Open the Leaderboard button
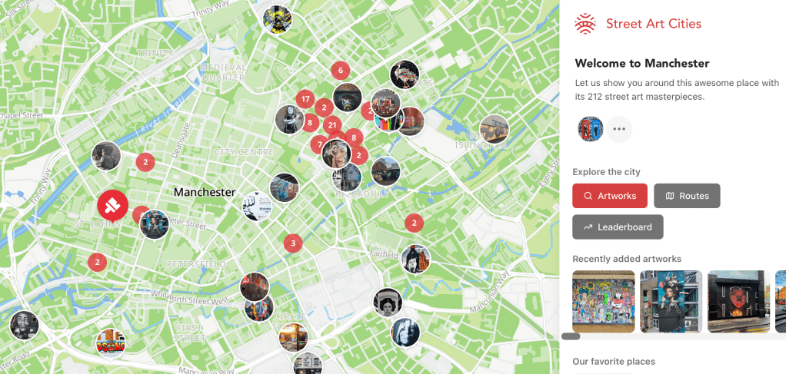 click(618, 227)
